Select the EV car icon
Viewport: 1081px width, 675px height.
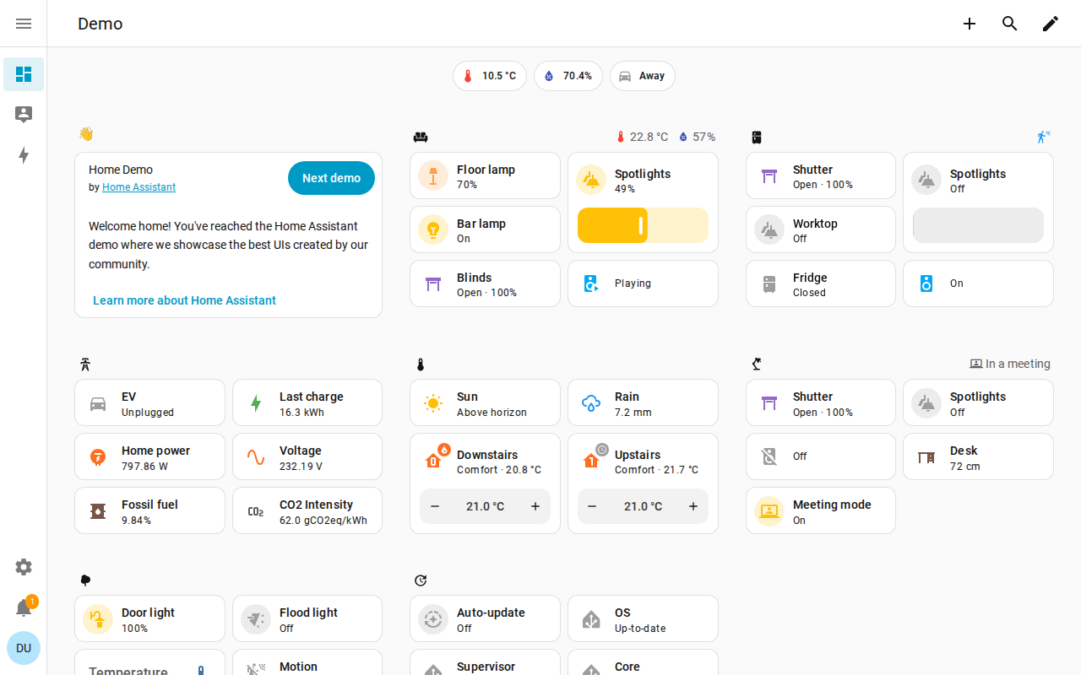coord(99,402)
